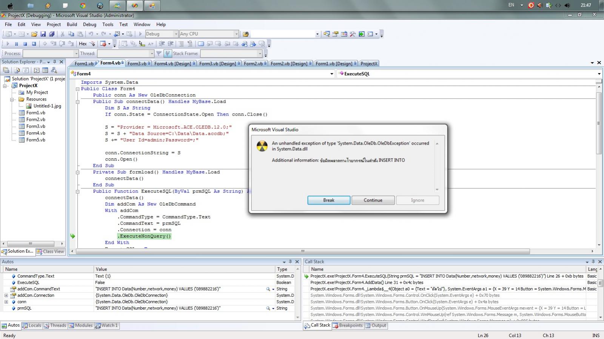Open the ExecuteSQL method dropdown

(x=599, y=74)
